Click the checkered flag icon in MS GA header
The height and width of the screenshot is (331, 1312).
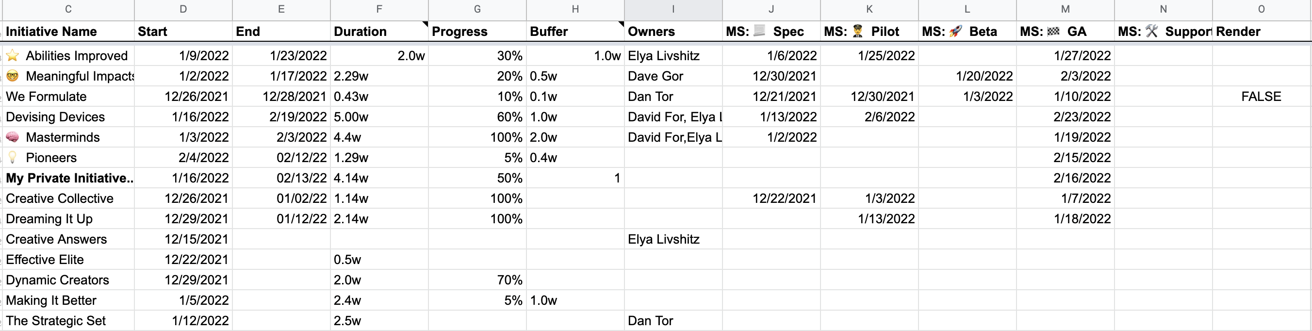[1053, 32]
